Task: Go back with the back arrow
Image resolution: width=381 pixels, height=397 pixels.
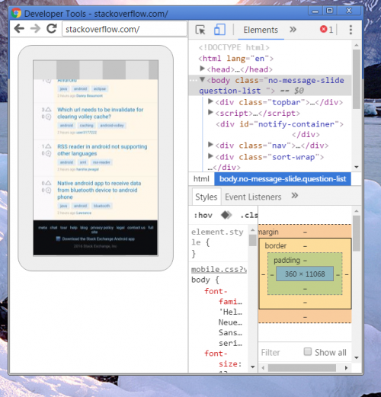Action: click(x=19, y=28)
